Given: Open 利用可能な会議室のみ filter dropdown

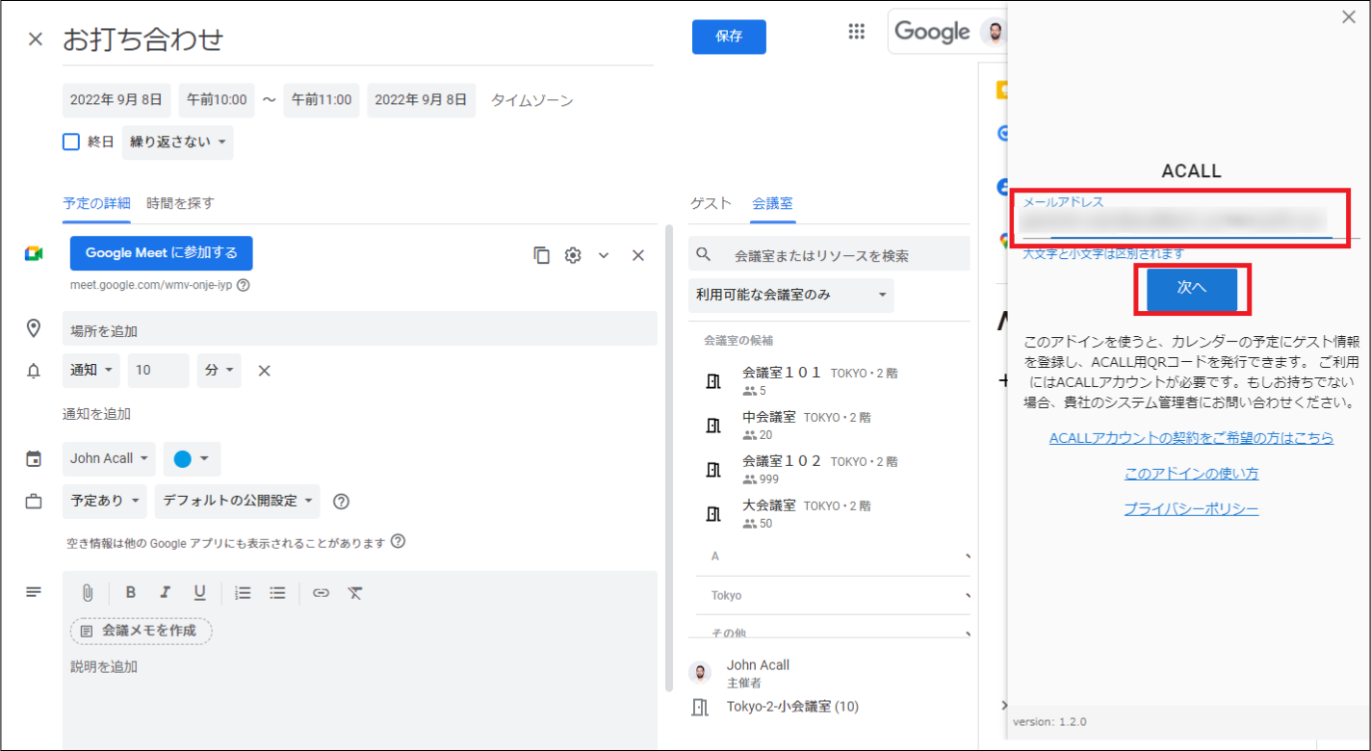Looking at the screenshot, I should click(x=790, y=296).
